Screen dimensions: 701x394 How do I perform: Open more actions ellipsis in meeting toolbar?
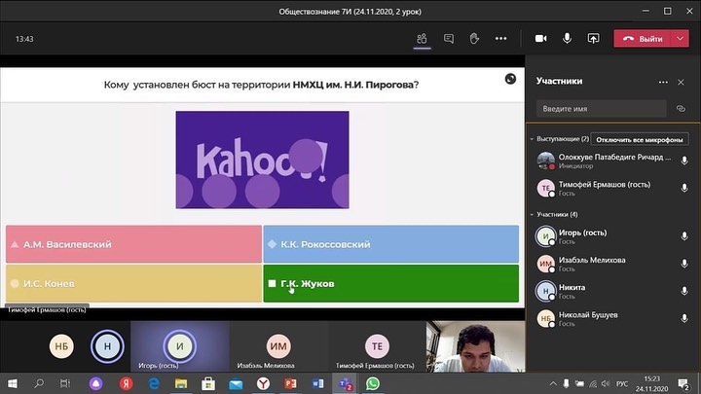point(500,39)
